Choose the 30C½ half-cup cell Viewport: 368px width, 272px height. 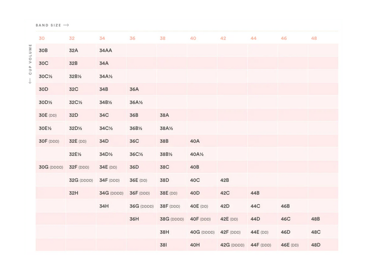pyautogui.click(x=45, y=76)
